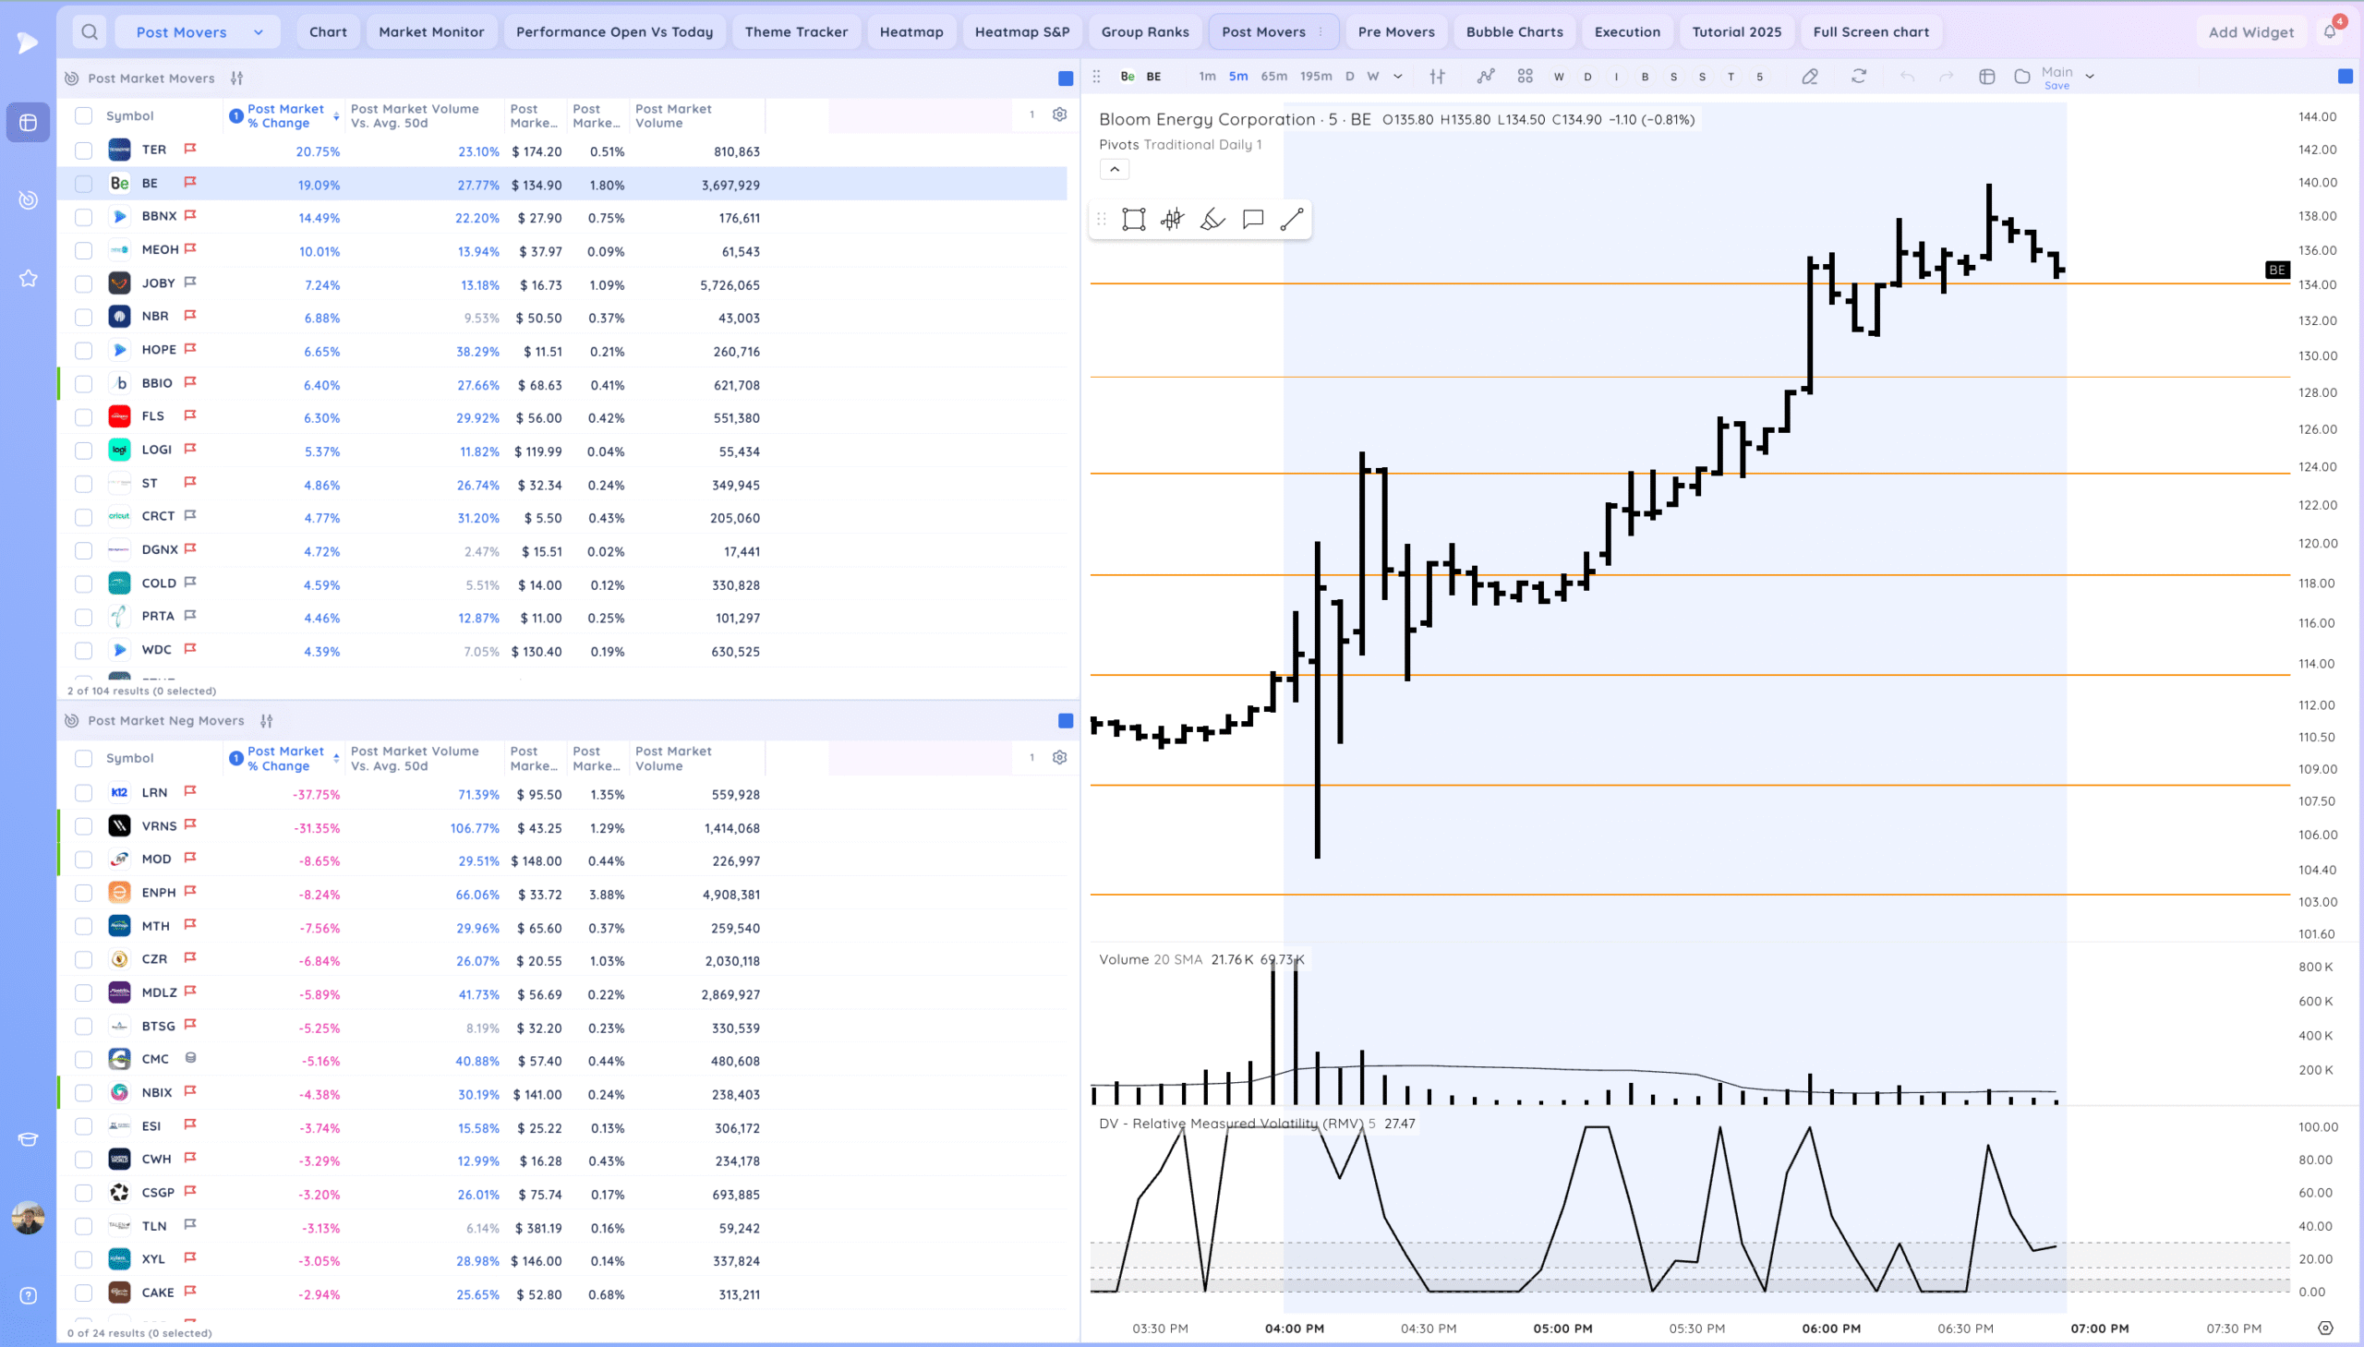Select the rectangle drawing tool
The image size is (2364, 1347).
click(x=1133, y=219)
